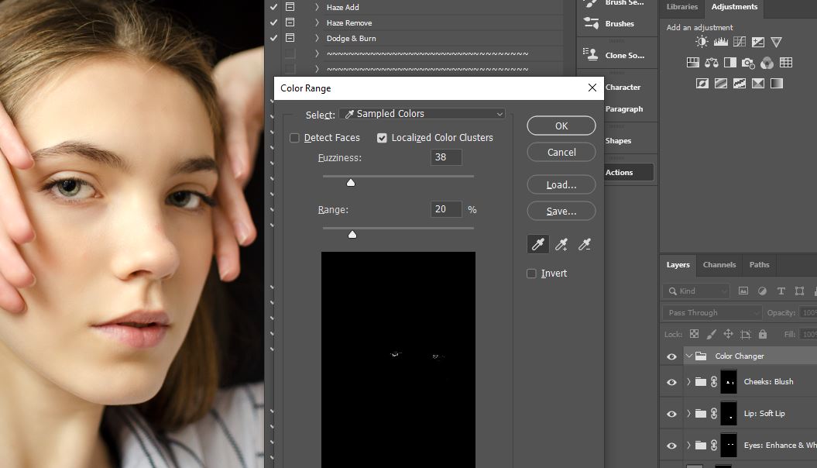Viewport: 817px width, 468px height.
Task: Click OK in Color Range dialog
Action: click(561, 126)
